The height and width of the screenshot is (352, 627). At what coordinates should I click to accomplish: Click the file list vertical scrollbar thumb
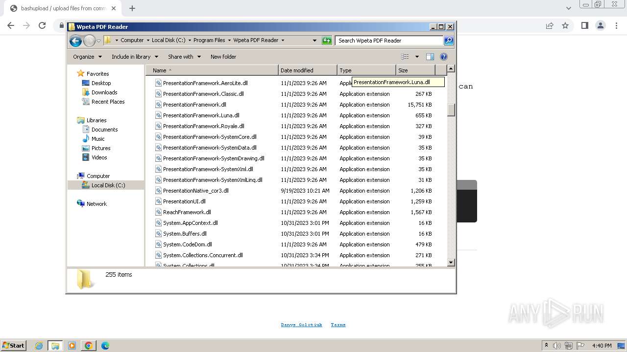point(451,110)
